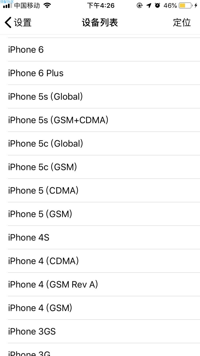Viewport: 200px width, 356px height.
Task: Select iPhone 3GS entry
Action: click(104, 331)
